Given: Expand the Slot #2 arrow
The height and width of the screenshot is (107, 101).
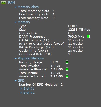Looking at the screenshot, I should 21,93.
